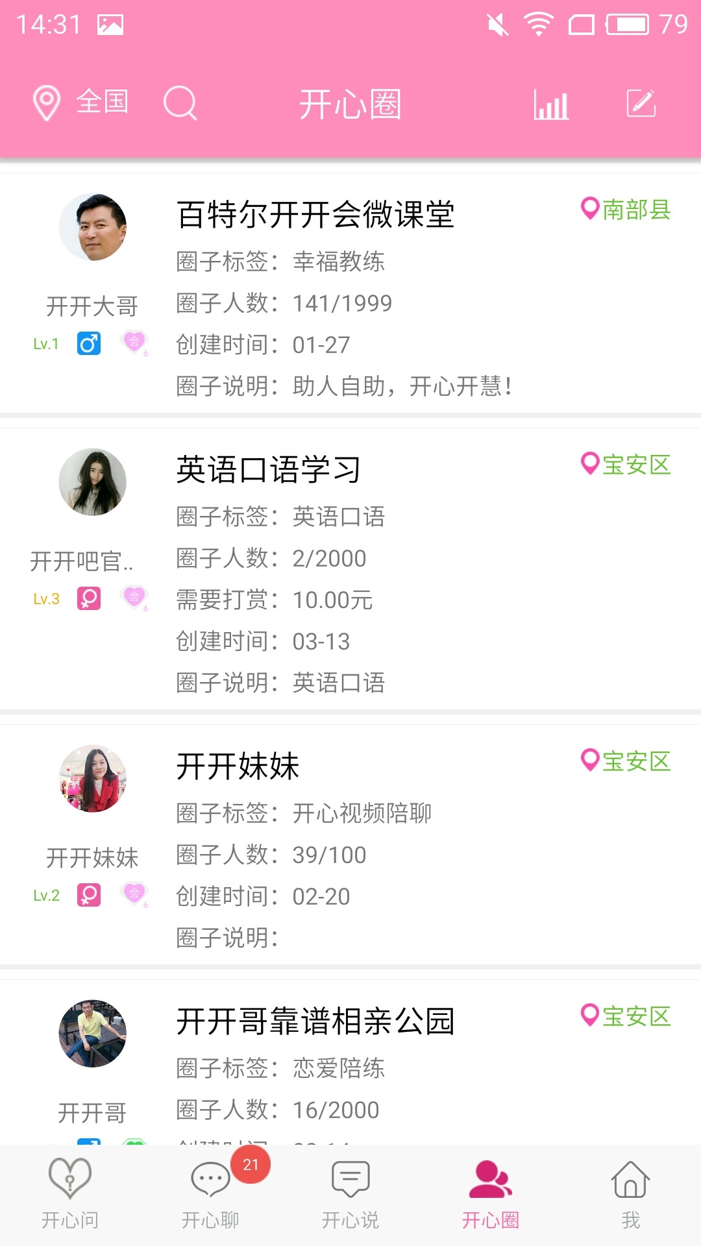Open 开开大哥's avatar photo
The height and width of the screenshot is (1246, 701).
tap(93, 227)
